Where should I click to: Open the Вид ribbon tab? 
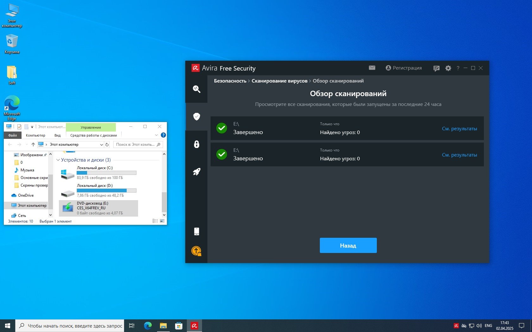pos(57,135)
